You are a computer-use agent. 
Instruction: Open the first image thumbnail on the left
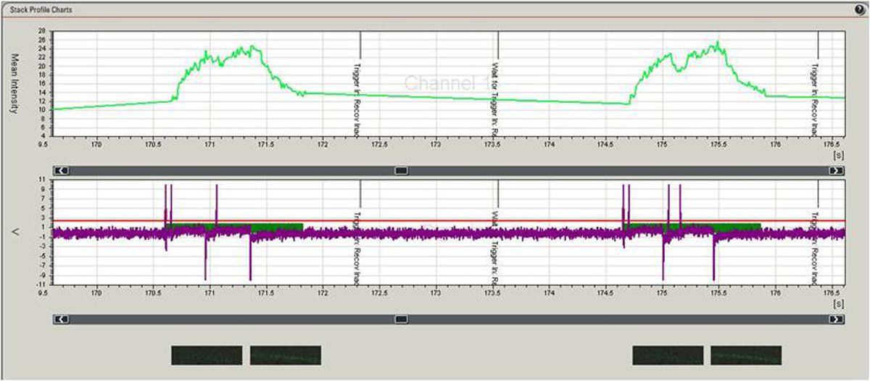pyautogui.click(x=207, y=355)
